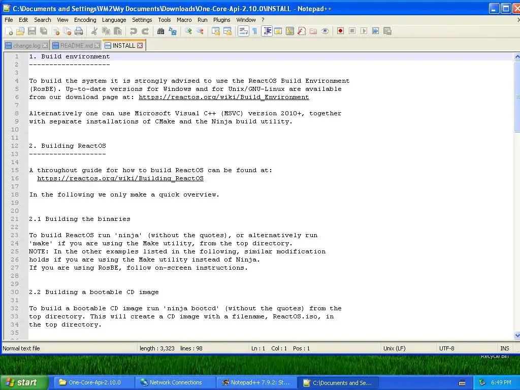Toggle Show All Characters pilcrow button
Screen dimensions: 520x390
255,31
